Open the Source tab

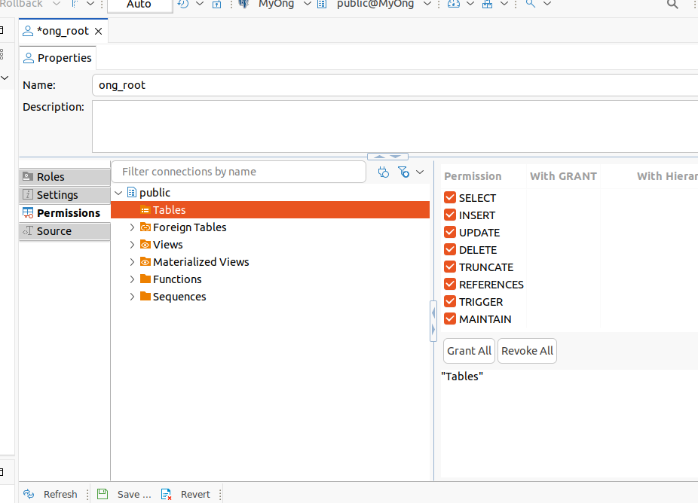coord(54,231)
